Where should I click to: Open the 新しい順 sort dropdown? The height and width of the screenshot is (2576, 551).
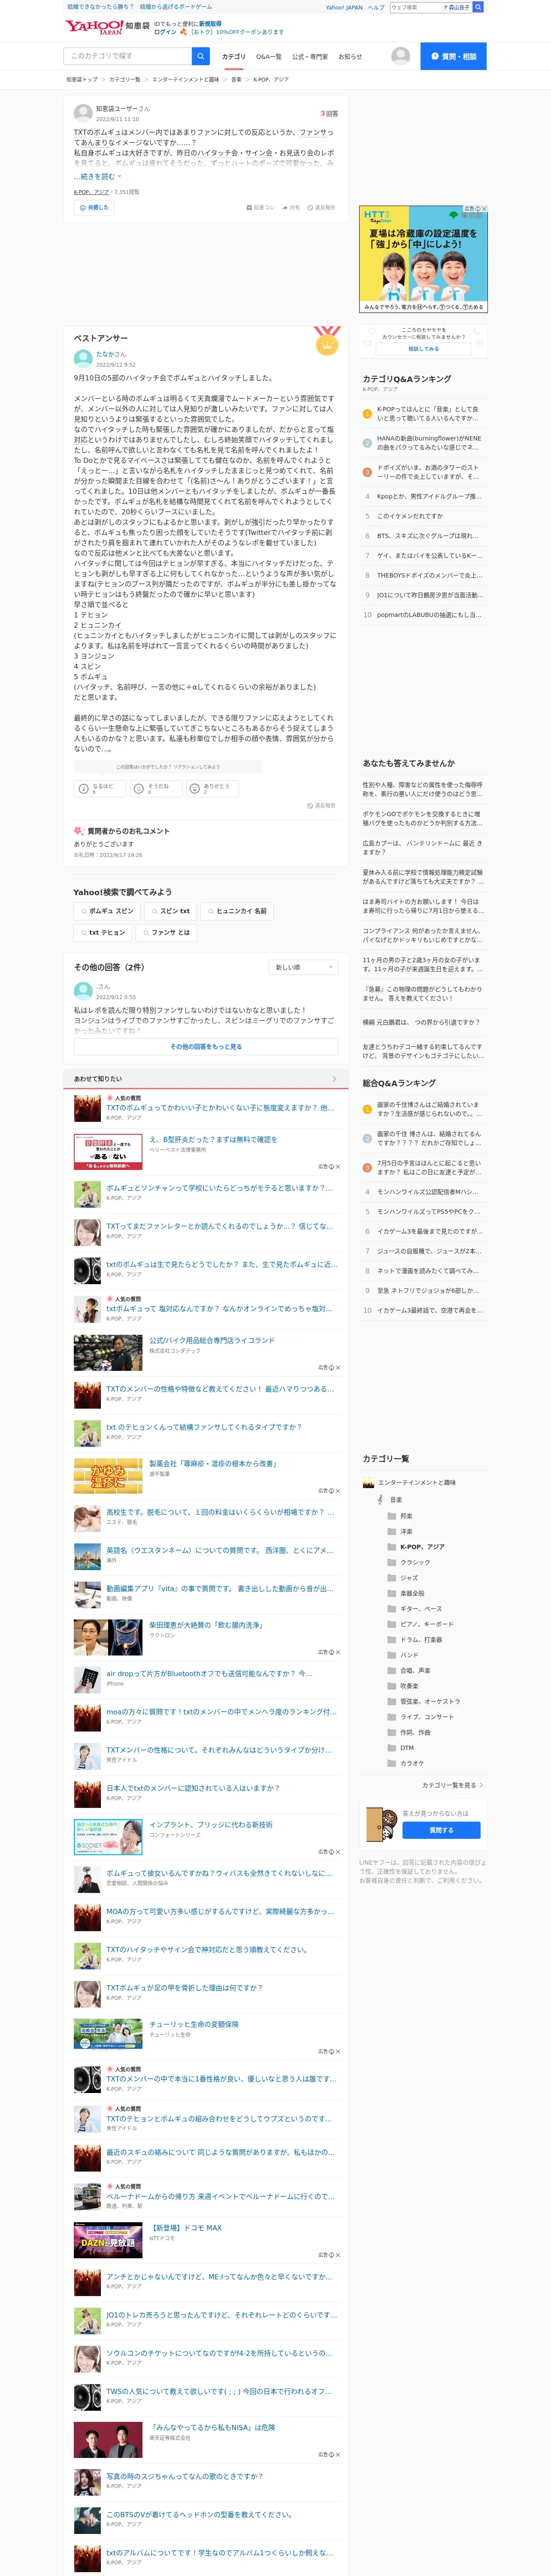[303, 967]
